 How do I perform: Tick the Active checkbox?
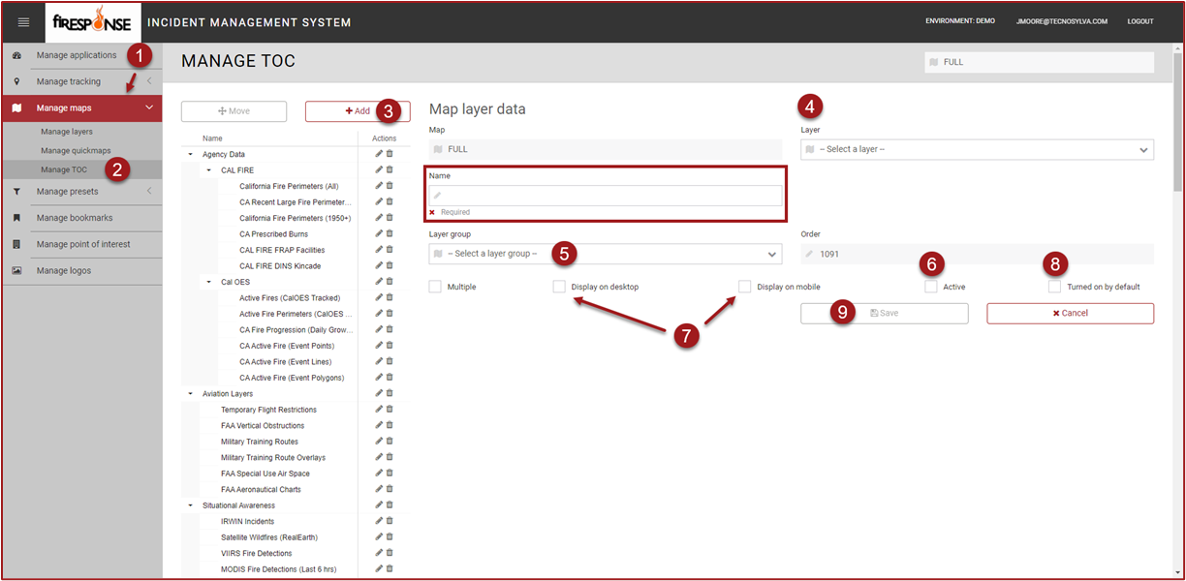tap(930, 287)
